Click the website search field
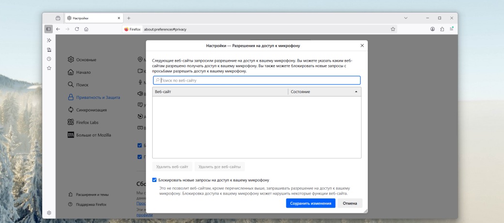Screen dimensions: 504x223 click(x=257, y=80)
